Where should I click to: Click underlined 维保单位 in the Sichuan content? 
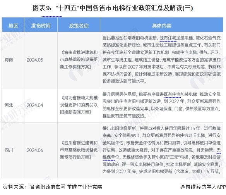109,157
